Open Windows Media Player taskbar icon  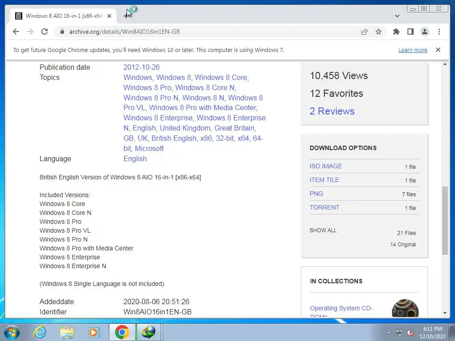[94, 332]
